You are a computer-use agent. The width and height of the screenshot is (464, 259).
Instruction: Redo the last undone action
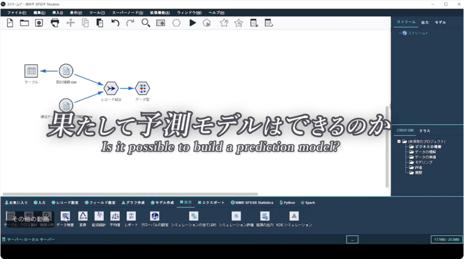(x=130, y=23)
